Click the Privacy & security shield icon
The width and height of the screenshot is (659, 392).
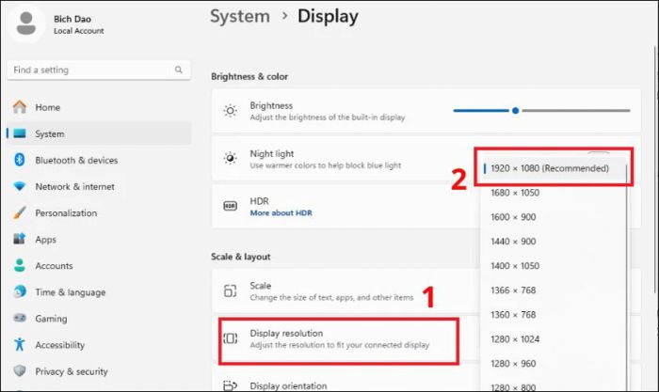coord(20,371)
